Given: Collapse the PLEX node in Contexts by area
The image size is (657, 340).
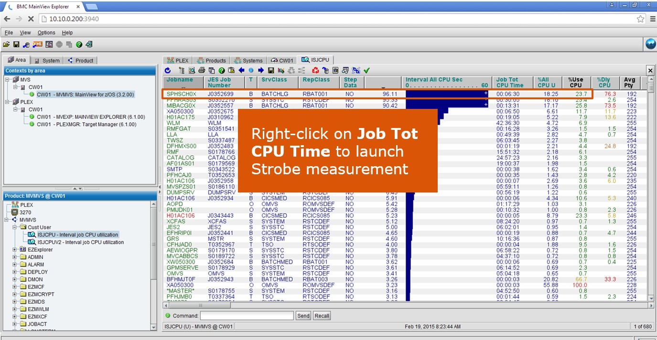Looking at the screenshot, I should [8, 102].
